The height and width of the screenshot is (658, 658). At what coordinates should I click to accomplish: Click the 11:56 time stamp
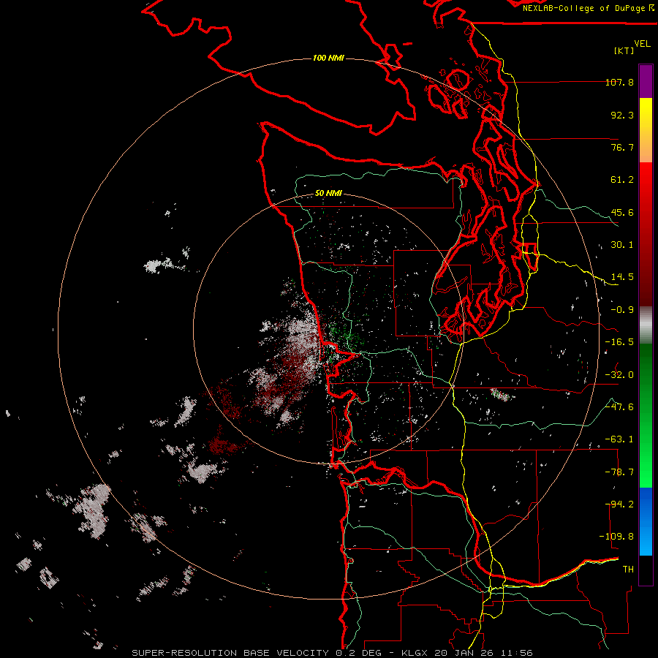pos(516,653)
